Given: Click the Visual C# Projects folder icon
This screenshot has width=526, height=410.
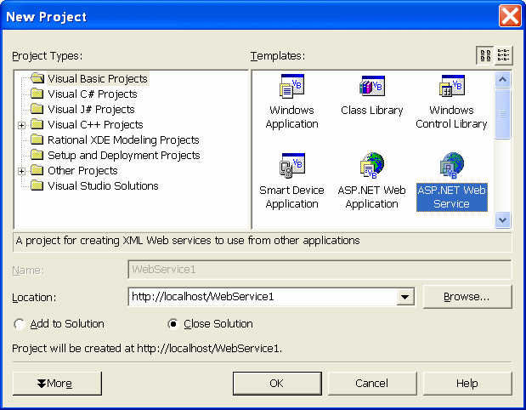Looking at the screenshot, I should [37, 94].
